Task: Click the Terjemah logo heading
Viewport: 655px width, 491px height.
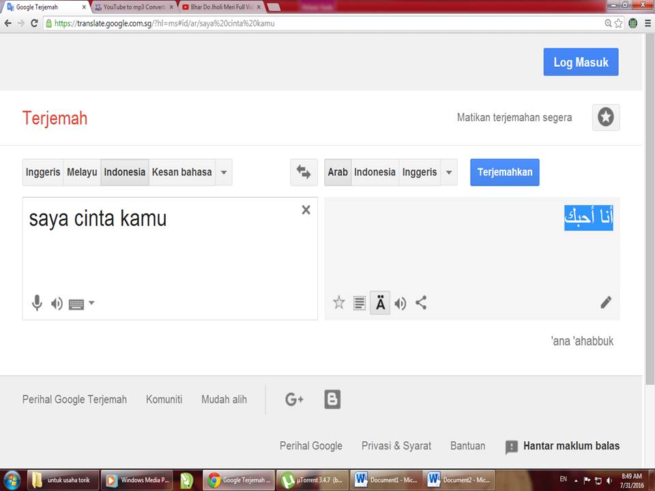Action: coord(55,118)
